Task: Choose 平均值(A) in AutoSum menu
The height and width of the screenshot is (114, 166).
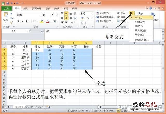Action: click(x=141, y=22)
